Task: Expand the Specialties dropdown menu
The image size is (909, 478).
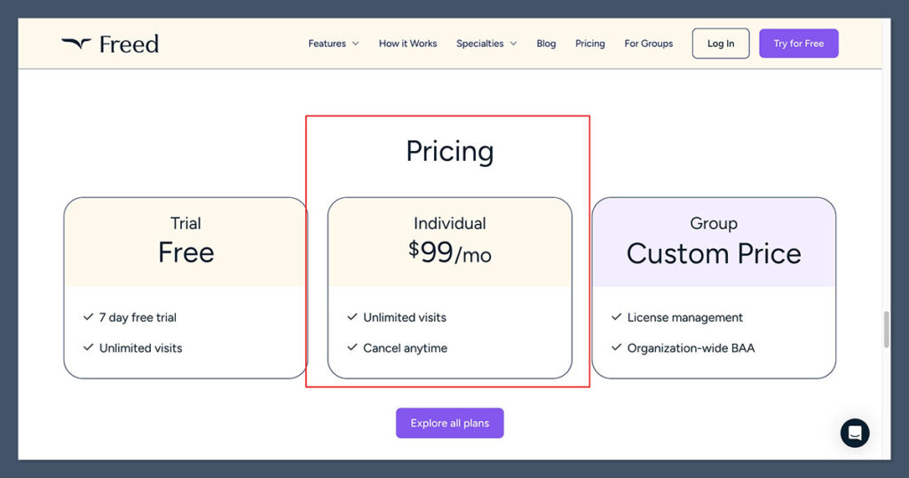Action: tap(486, 44)
